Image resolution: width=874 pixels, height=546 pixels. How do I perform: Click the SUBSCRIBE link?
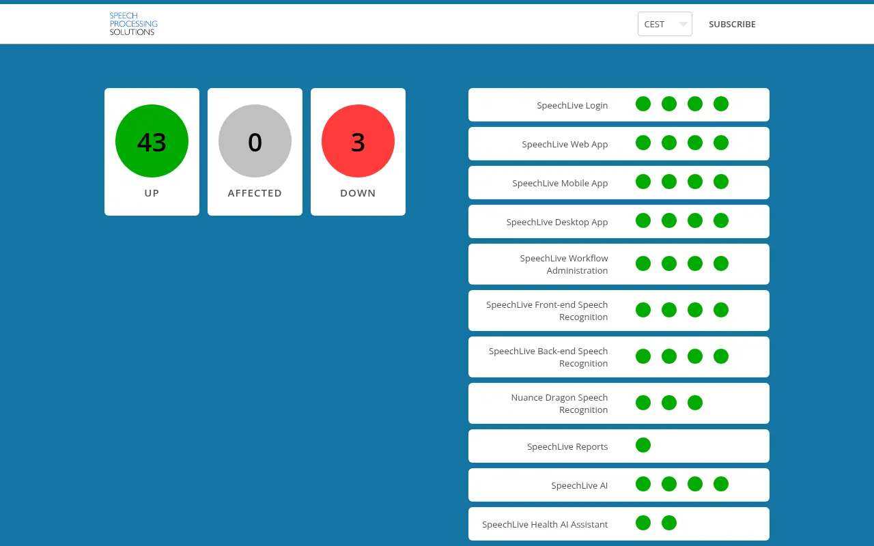732,24
